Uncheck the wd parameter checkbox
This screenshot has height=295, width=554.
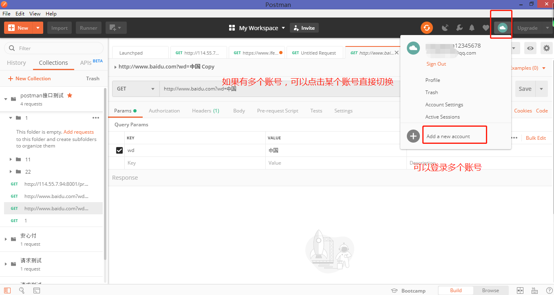(119, 150)
